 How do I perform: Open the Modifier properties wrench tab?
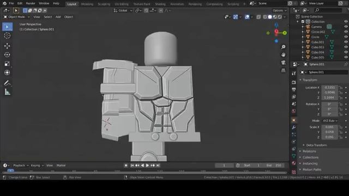point(294,127)
